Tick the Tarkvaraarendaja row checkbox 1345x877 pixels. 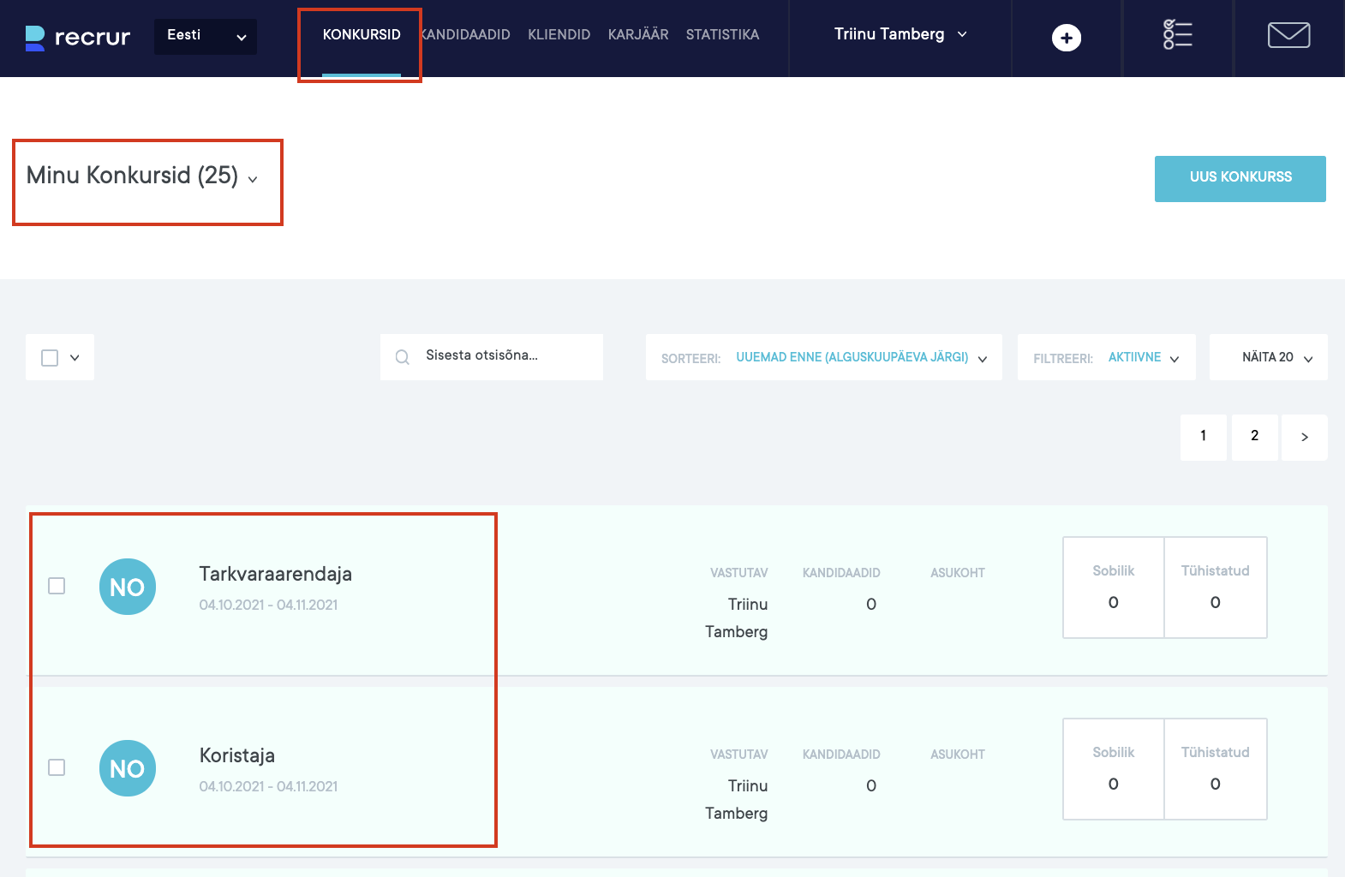[57, 586]
